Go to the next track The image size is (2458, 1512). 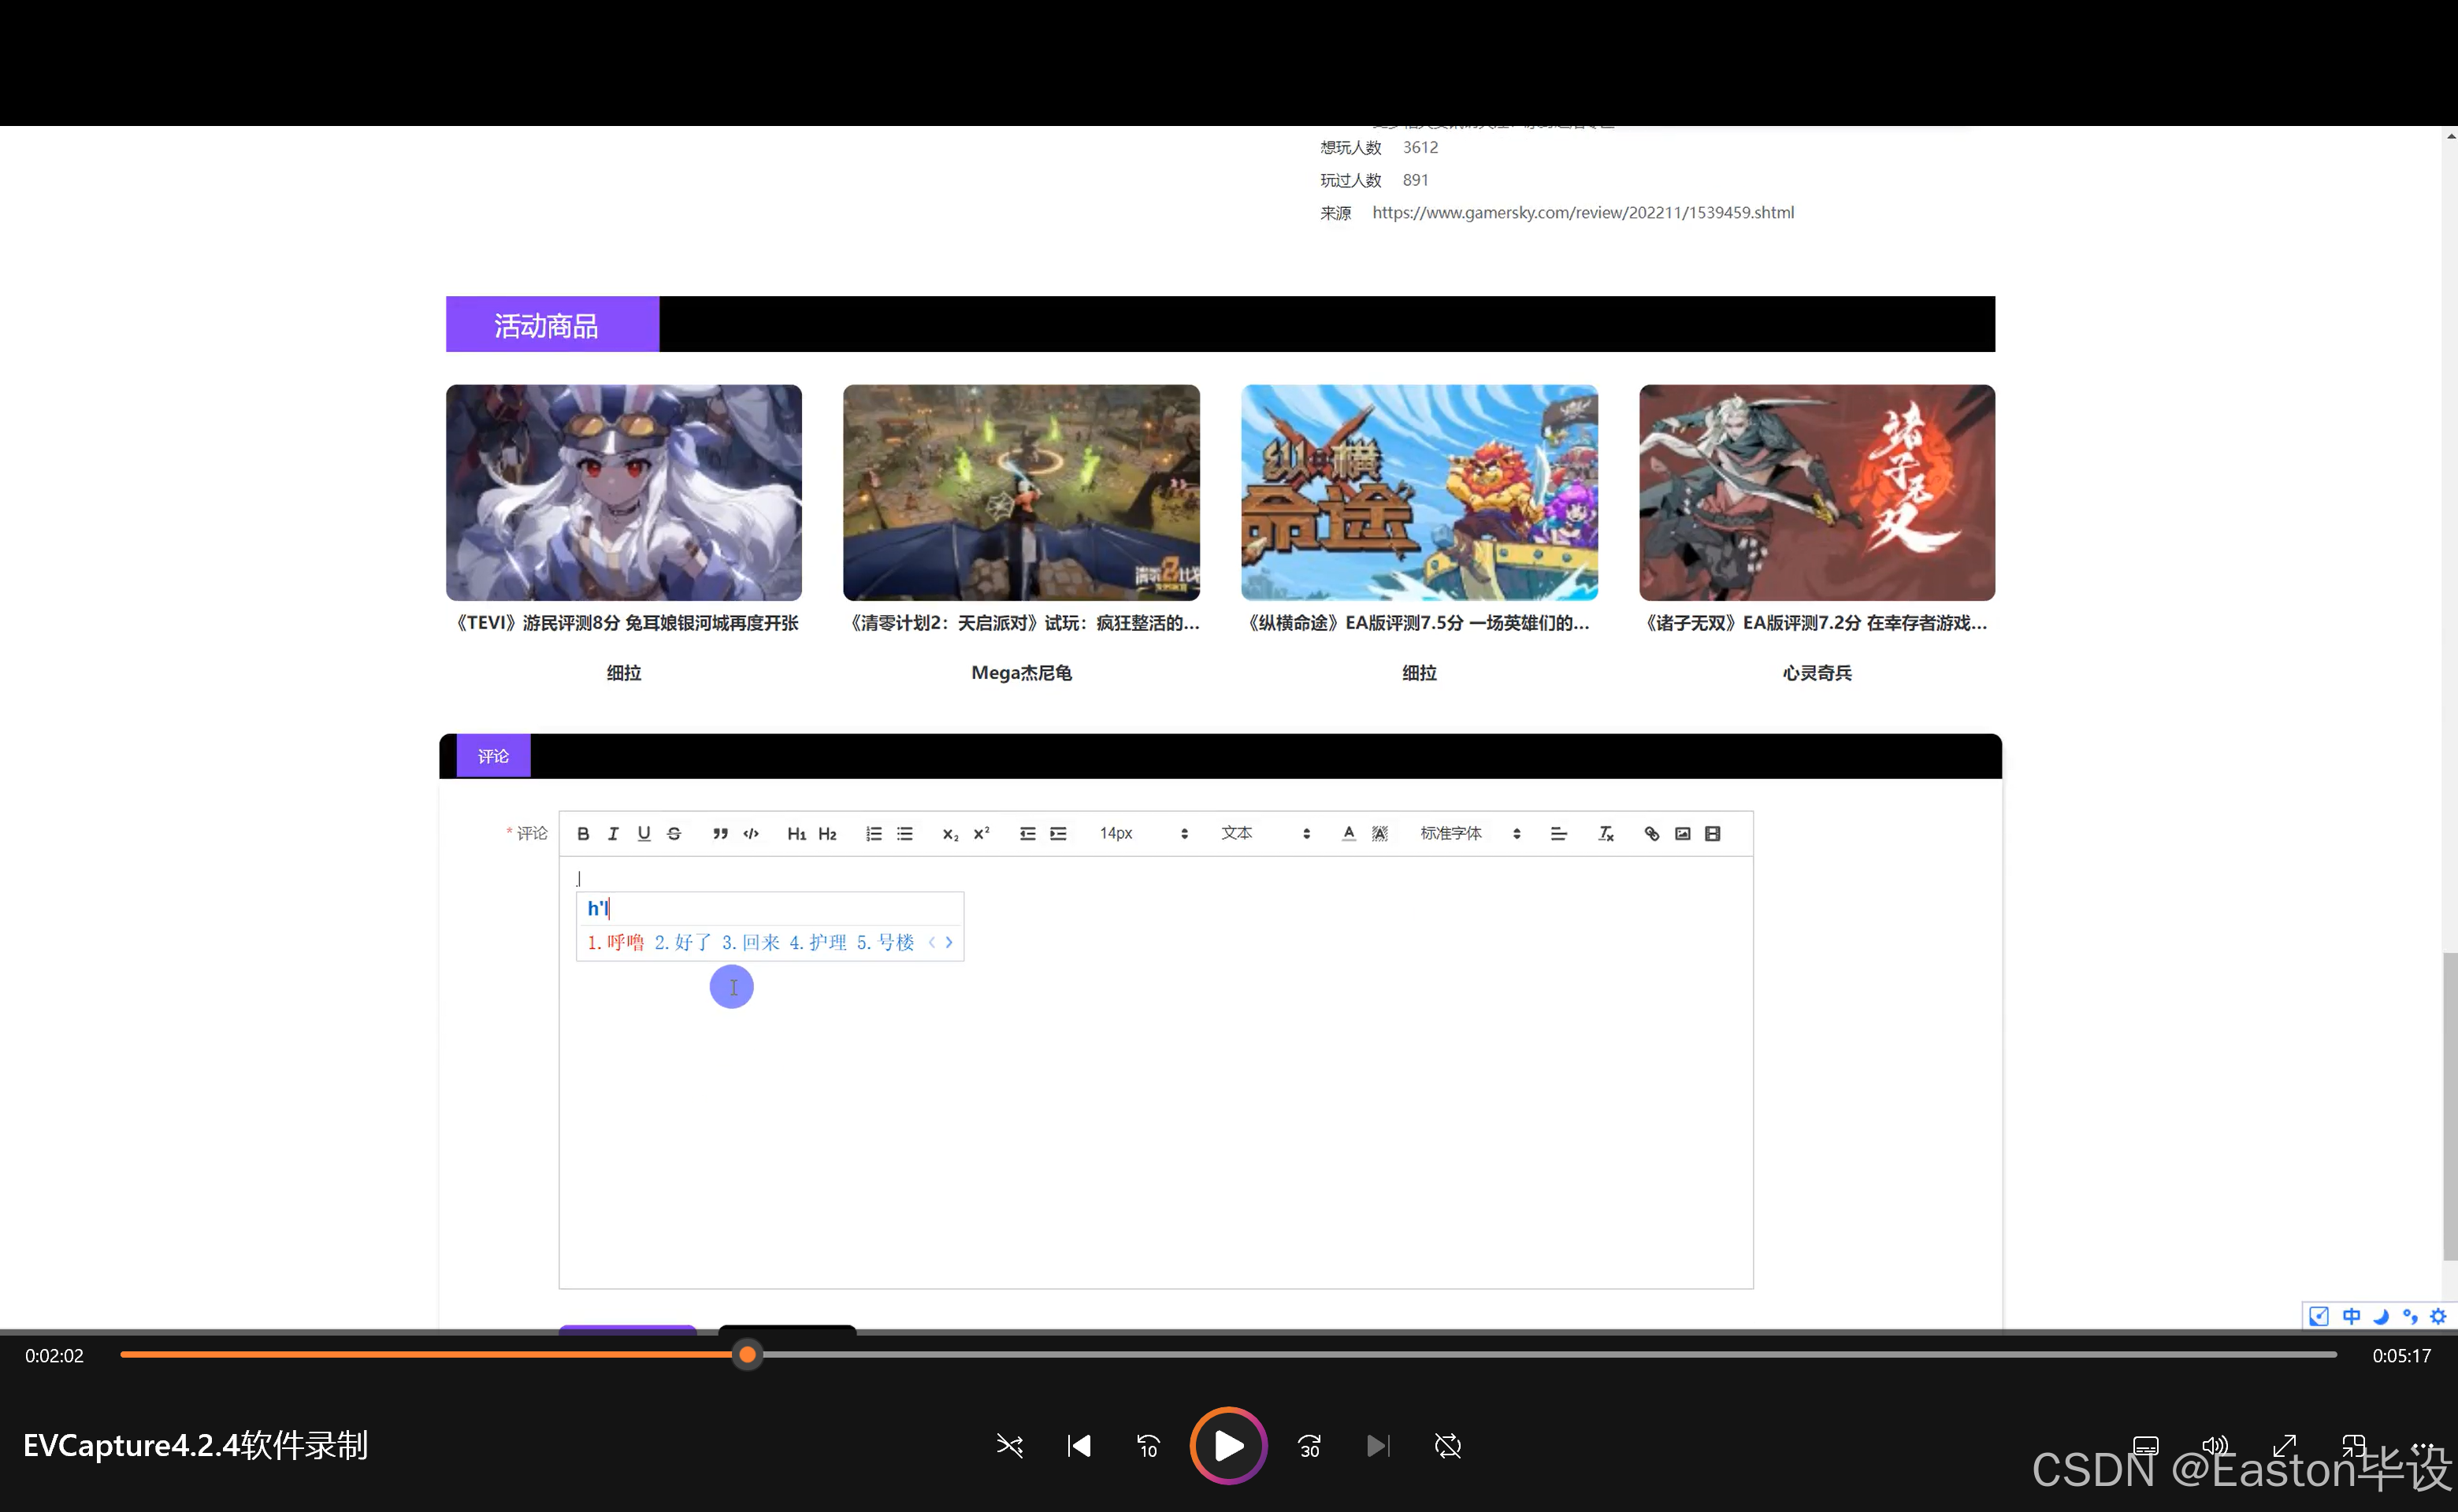pyautogui.click(x=1378, y=1446)
